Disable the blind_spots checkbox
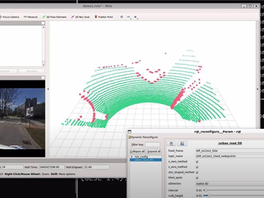This screenshot has height=198, width=264. pos(197,178)
